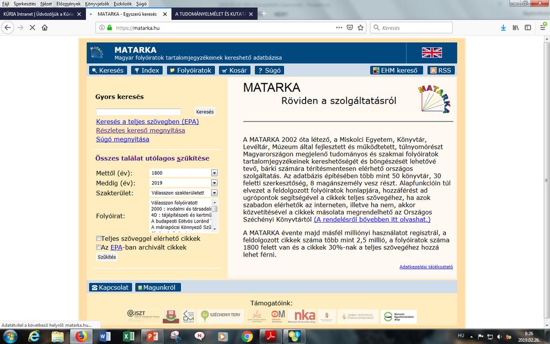This screenshot has height=344, width=550.
Task: Open the Adatkezelési tájékoztató link
Action: [426, 267]
